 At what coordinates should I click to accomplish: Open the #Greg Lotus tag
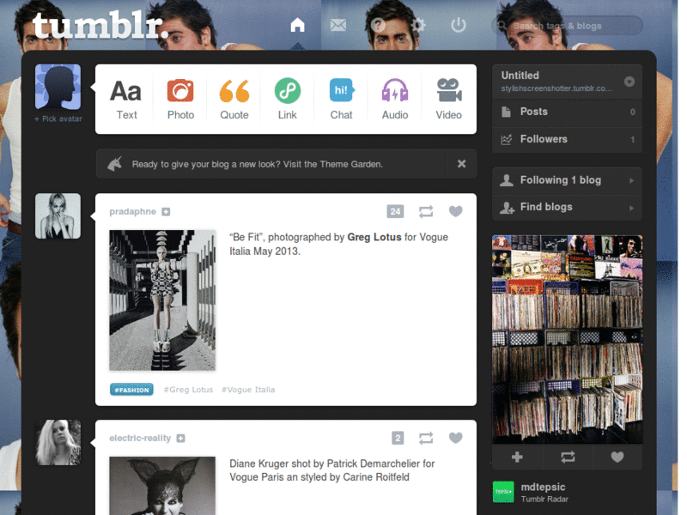(x=188, y=390)
